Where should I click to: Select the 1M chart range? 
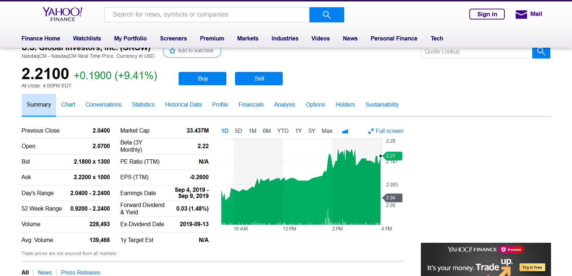pos(252,131)
